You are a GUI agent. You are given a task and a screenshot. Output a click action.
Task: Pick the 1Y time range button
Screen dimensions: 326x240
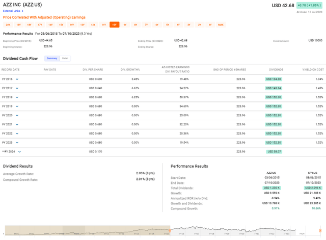[x=210, y=25]
